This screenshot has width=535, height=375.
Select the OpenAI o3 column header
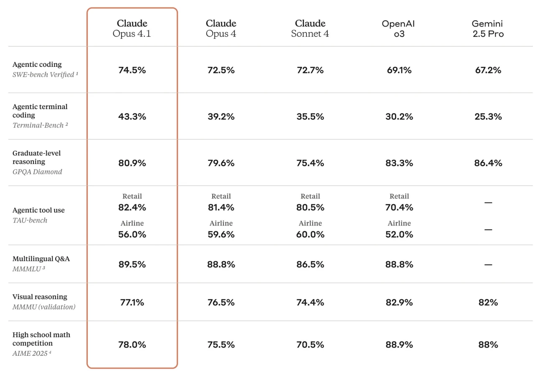[x=399, y=28]
